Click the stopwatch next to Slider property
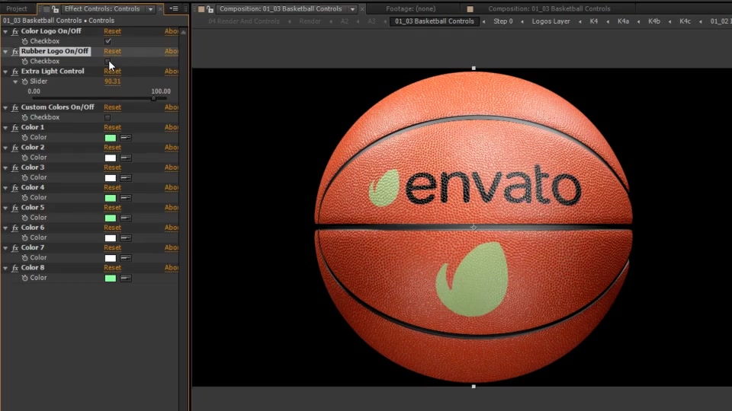732x411 pixels. tap(24, 81)
